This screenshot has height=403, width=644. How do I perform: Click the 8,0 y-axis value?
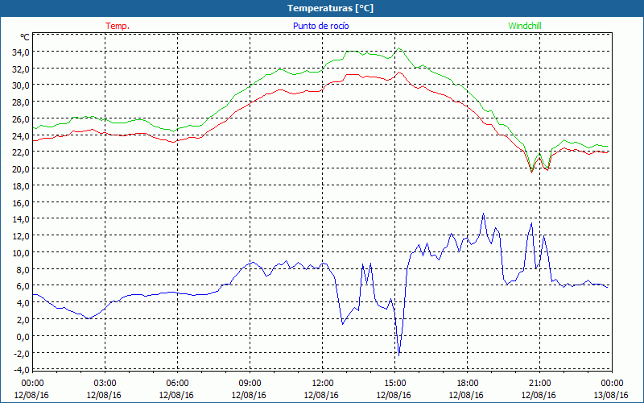23,269
